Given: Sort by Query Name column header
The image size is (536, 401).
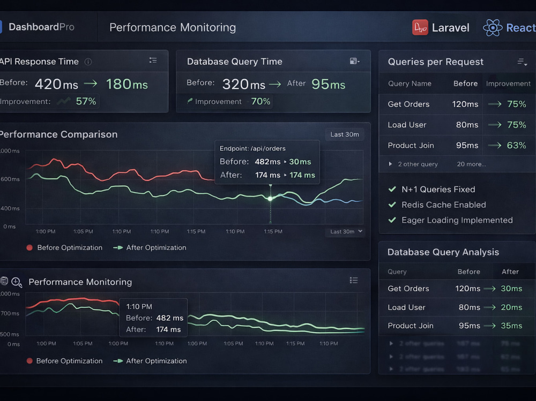Looking at the screenshot, I should click(x=410, y=84).
